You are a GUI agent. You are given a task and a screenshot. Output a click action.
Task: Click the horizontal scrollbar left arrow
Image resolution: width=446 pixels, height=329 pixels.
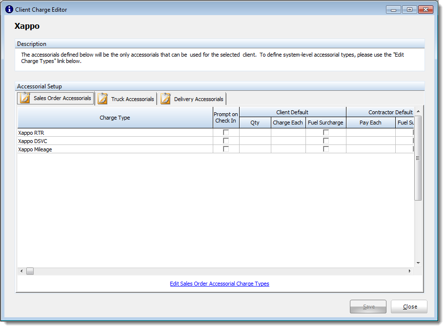pyautogui.click(x=21, y=271)
